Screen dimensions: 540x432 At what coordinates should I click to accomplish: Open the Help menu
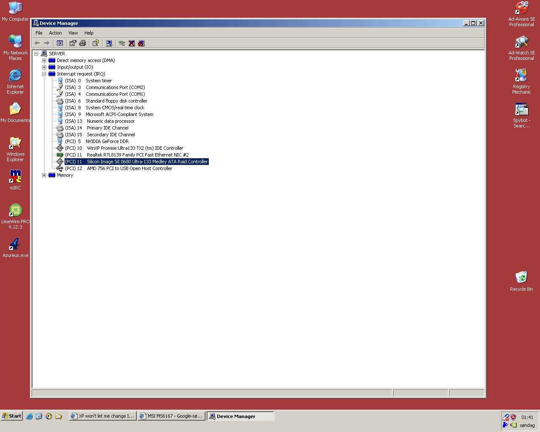tap(89, 33)
